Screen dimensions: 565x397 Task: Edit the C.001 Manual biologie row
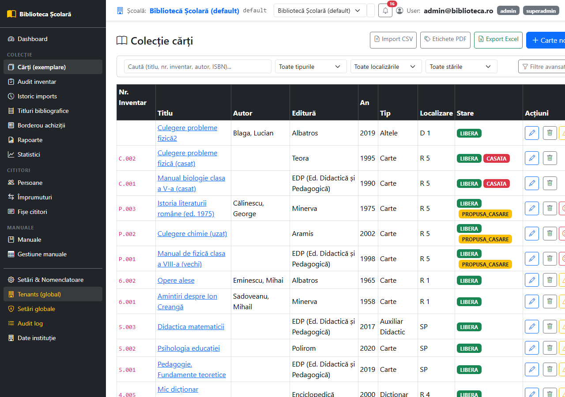pyautogui.click(x=532, y=183)
